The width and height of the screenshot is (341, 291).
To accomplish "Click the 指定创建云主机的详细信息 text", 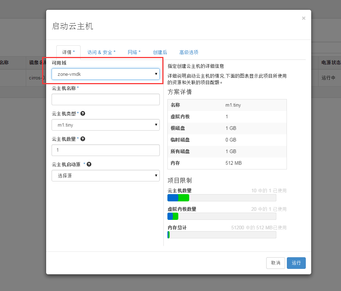I will point(196,66).
